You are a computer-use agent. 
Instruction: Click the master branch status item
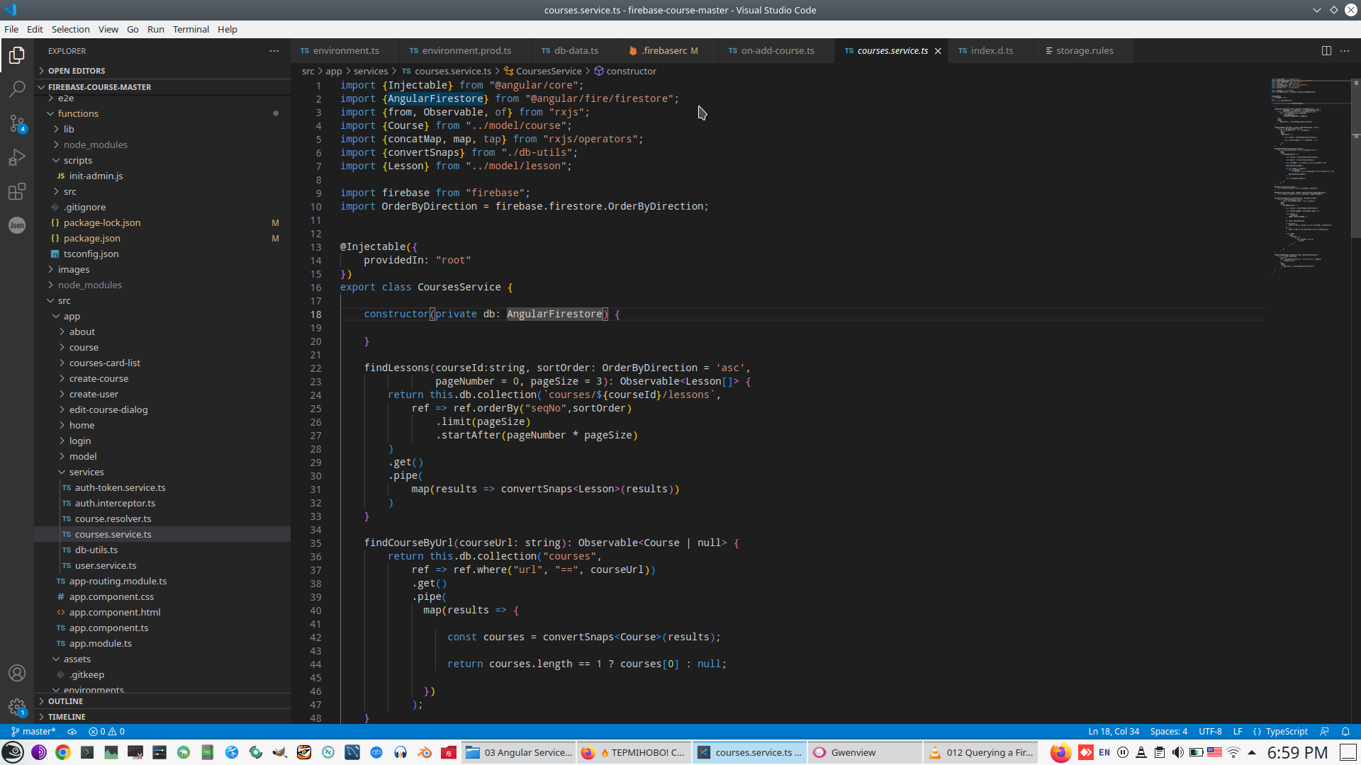pos(33,732)
